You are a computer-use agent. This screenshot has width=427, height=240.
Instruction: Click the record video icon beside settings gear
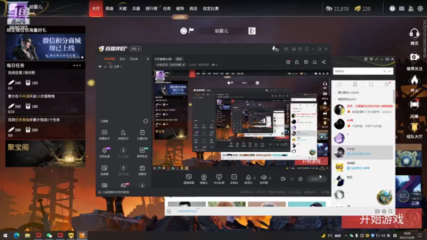(x=283, y=179)
